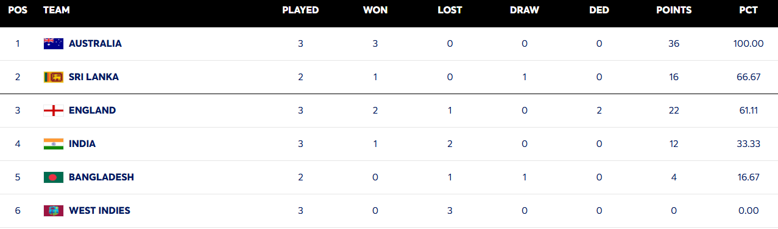Open the SRI LANKA team link
The height and width of the screenshot is (229, 778).
94,77
